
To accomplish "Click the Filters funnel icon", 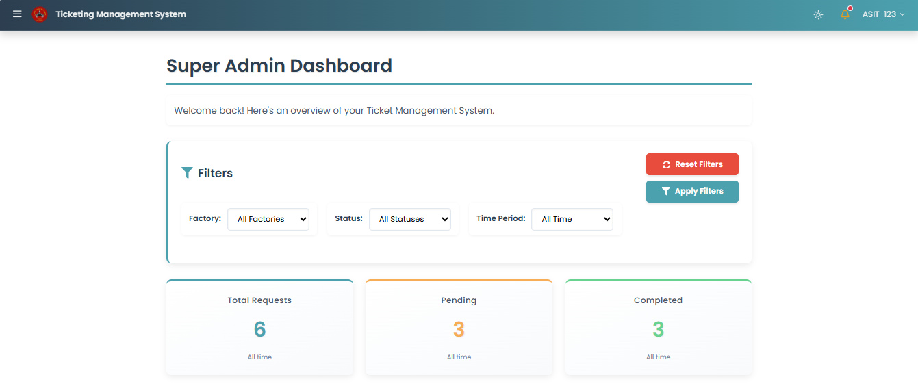I will point(187,172).
